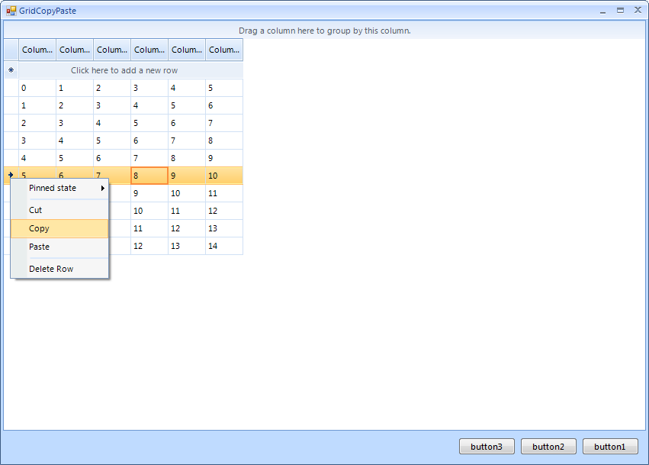The height and width of the screenshot is (465, 649).
Task: Maximize the GridCopyPaste window
Action: pos(620,11)
